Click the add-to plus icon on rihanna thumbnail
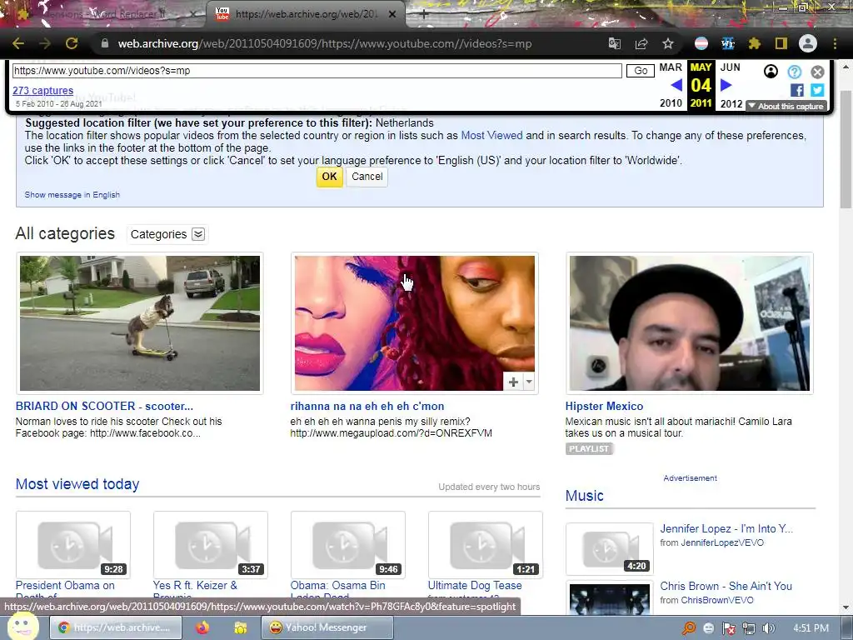Image resolution: width=853 pixels, height=640 pixels. tap(513, 382)
